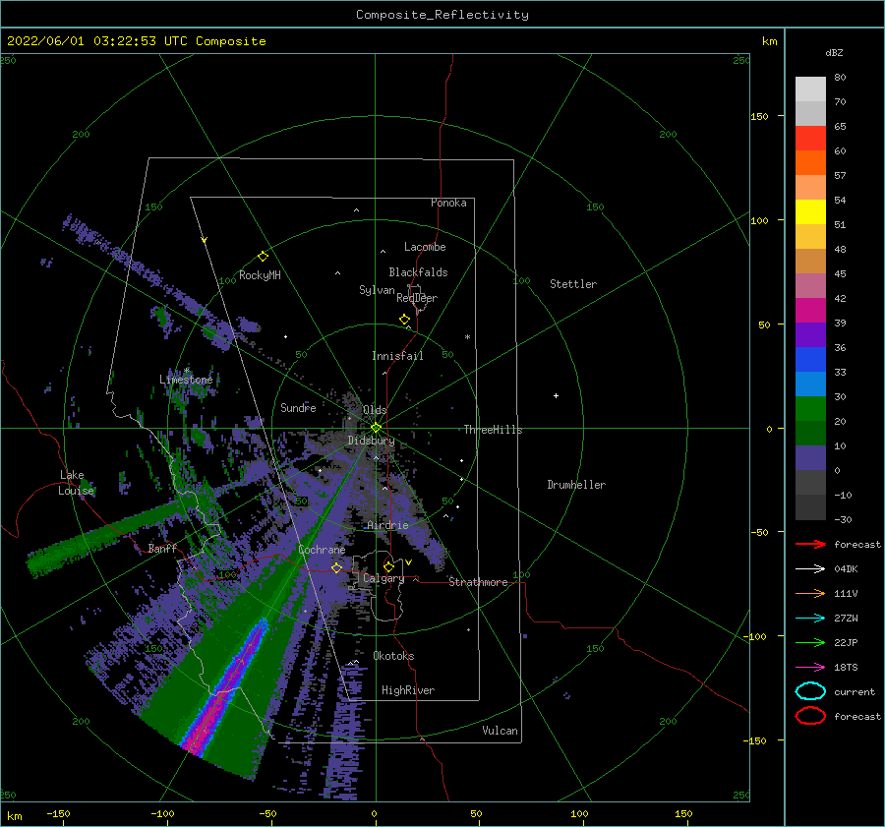Click the red forecast ellipse icon
This screenshot has width=885, height=827.
click(x=810, y=716)
